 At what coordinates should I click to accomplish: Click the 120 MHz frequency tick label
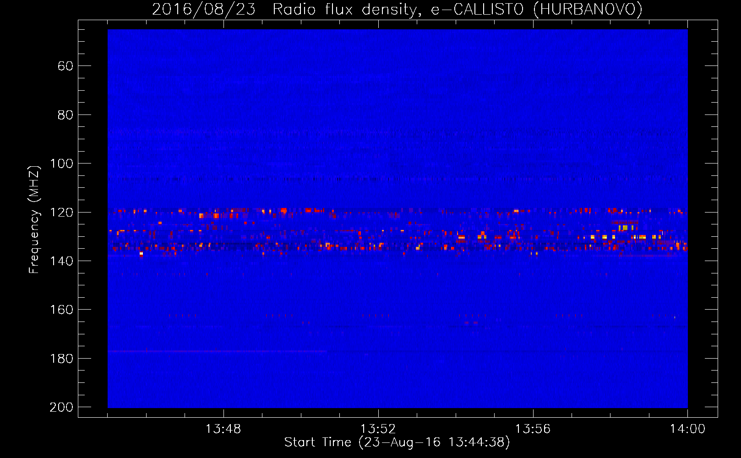61,212
